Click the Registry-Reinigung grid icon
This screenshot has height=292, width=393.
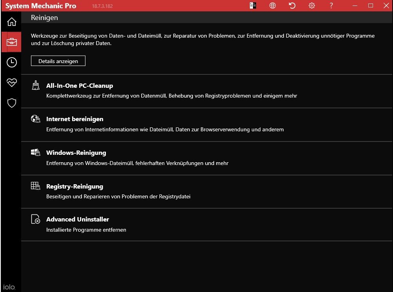[x=36, y=186]
